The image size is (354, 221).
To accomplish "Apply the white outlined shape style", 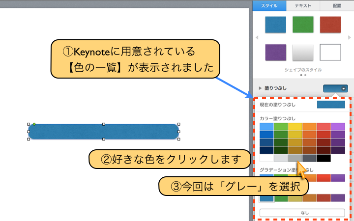I will [330, 52].
